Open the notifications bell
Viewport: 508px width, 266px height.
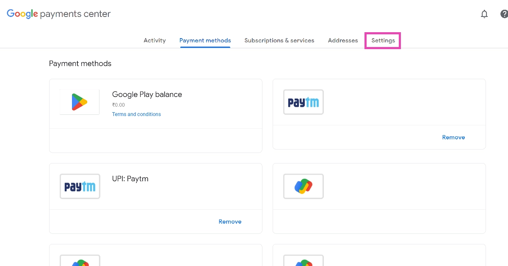484,14
